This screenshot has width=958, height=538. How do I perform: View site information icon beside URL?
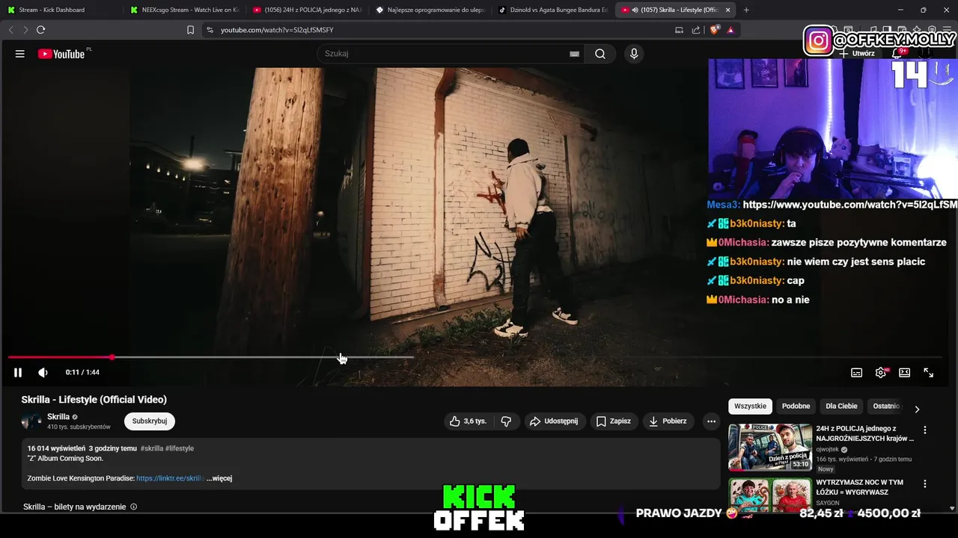coord(210,30)
